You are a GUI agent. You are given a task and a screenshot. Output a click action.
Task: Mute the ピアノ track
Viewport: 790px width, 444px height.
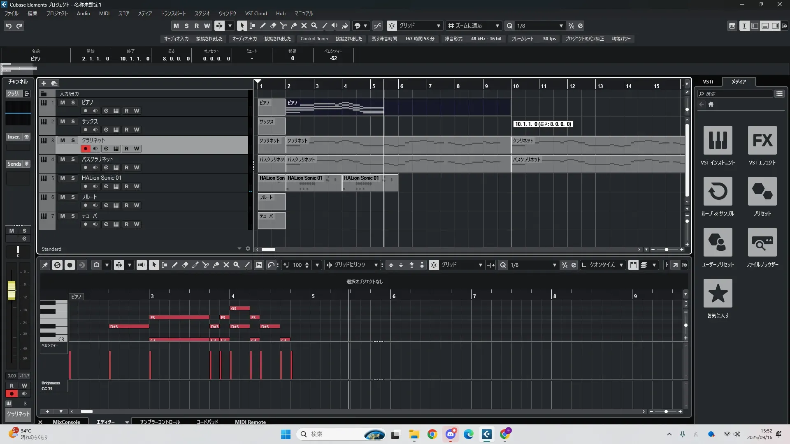[x=63, y=103]
